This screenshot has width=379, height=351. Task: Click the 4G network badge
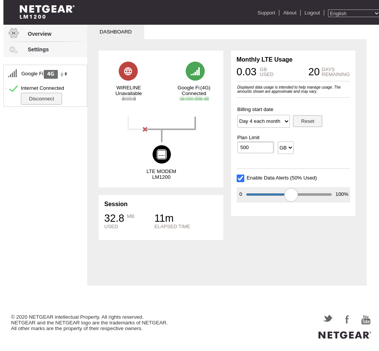click(51, 74)
